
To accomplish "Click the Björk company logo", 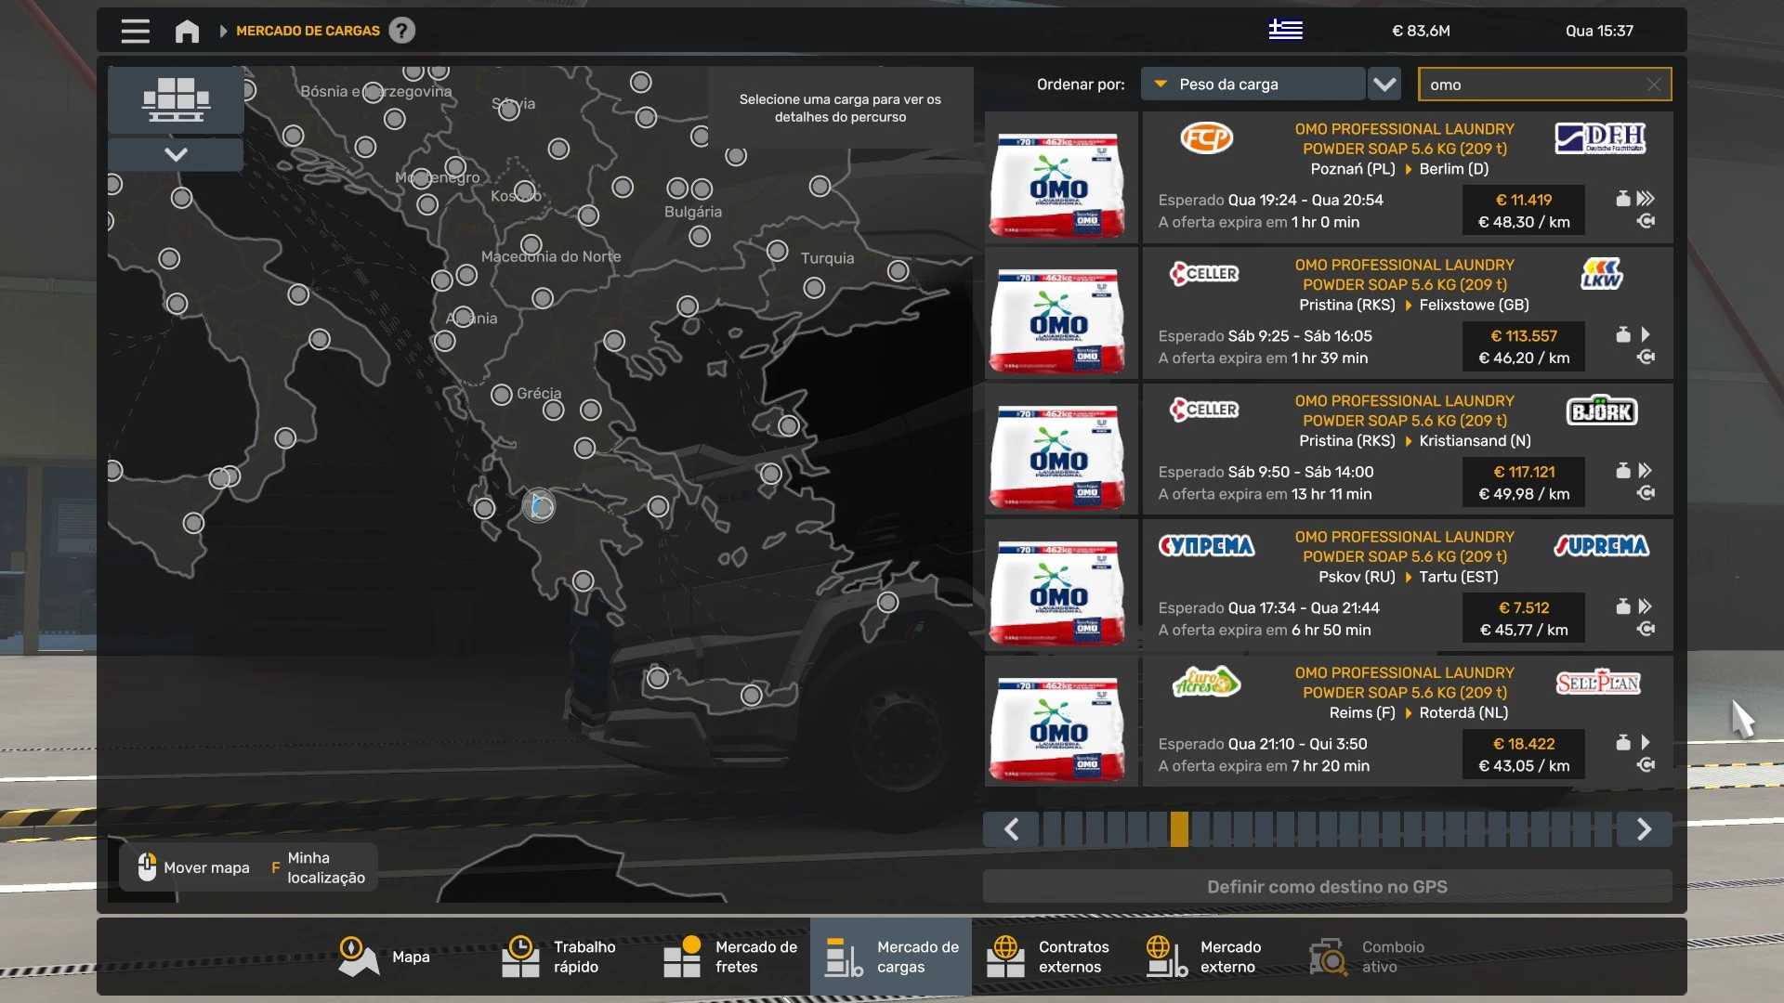I will pyautogui.click(x=1602, y=410).
